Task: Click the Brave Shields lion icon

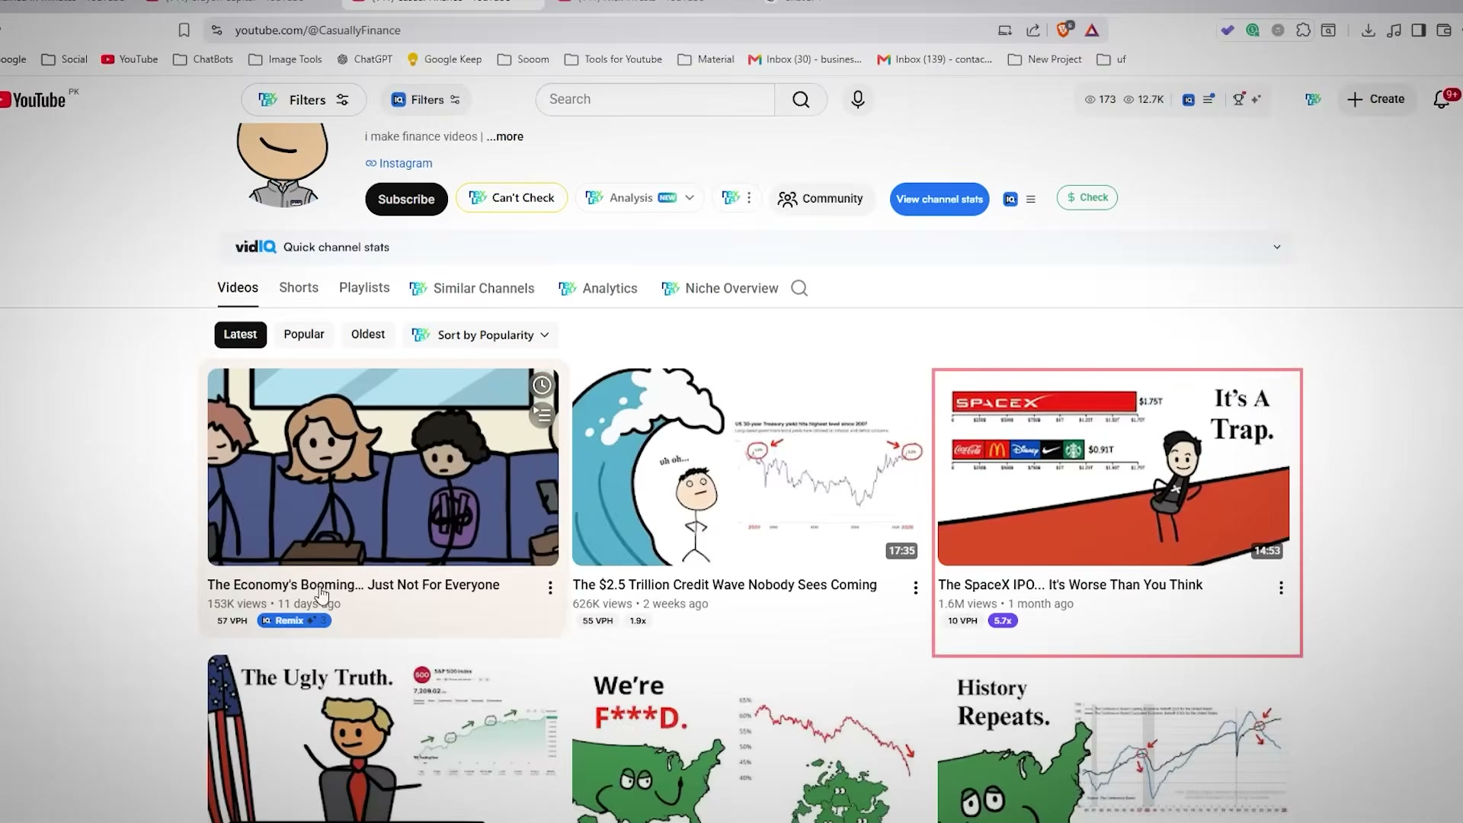Action: coord(1064,30)
